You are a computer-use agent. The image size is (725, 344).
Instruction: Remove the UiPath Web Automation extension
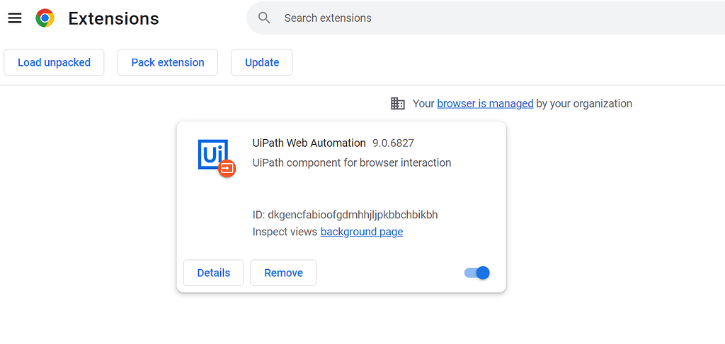pos(283,273)
